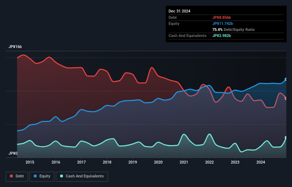Click the red Debt legend dot
292x187 pixels.
11,176
